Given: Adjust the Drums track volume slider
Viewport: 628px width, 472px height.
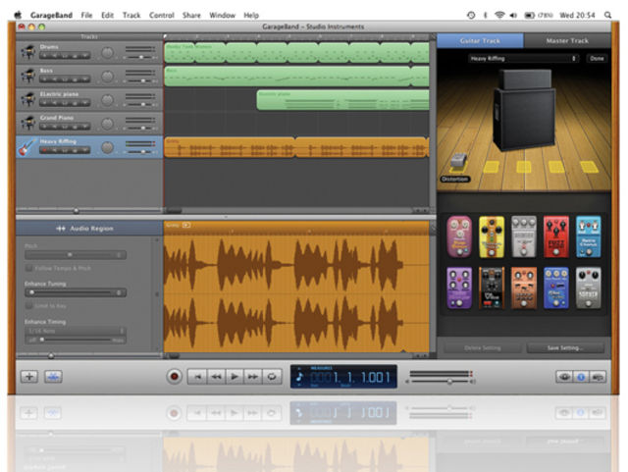Looking at the screenshot, I should tap(141, 57).
